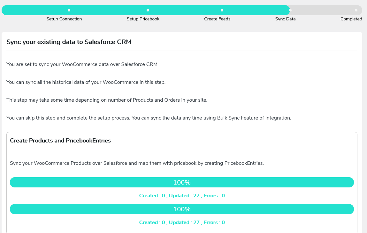367x233 pixels.
Task: Select the Setup Pricebook step label
Action: pos(143,19)
